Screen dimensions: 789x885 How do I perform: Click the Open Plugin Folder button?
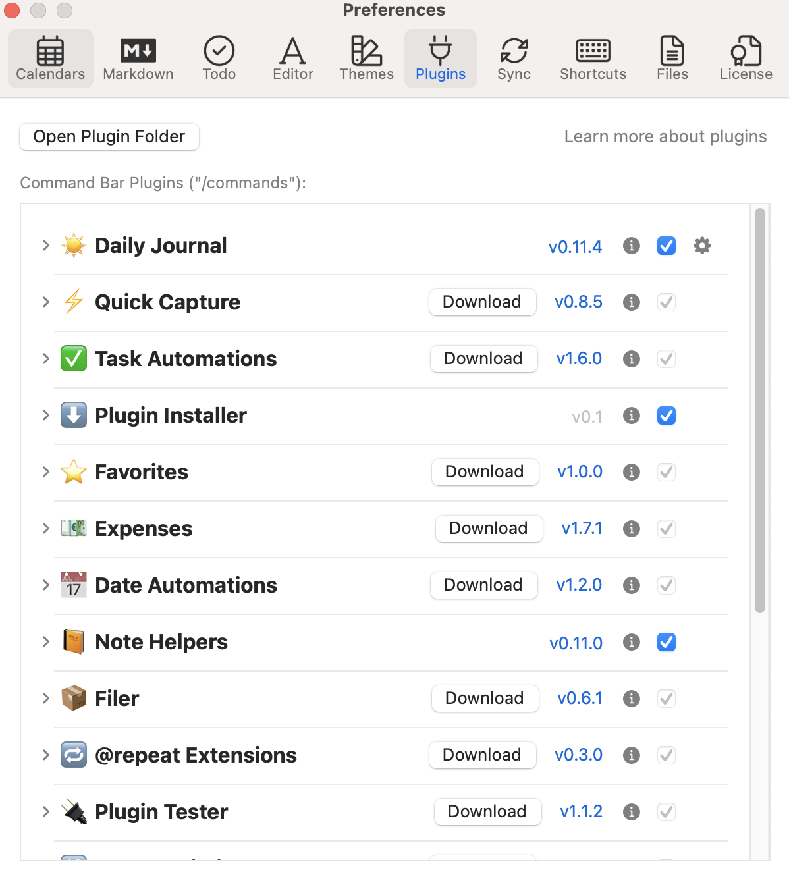109,136
